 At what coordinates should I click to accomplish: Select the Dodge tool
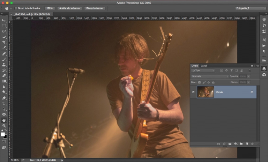point(4,92)
